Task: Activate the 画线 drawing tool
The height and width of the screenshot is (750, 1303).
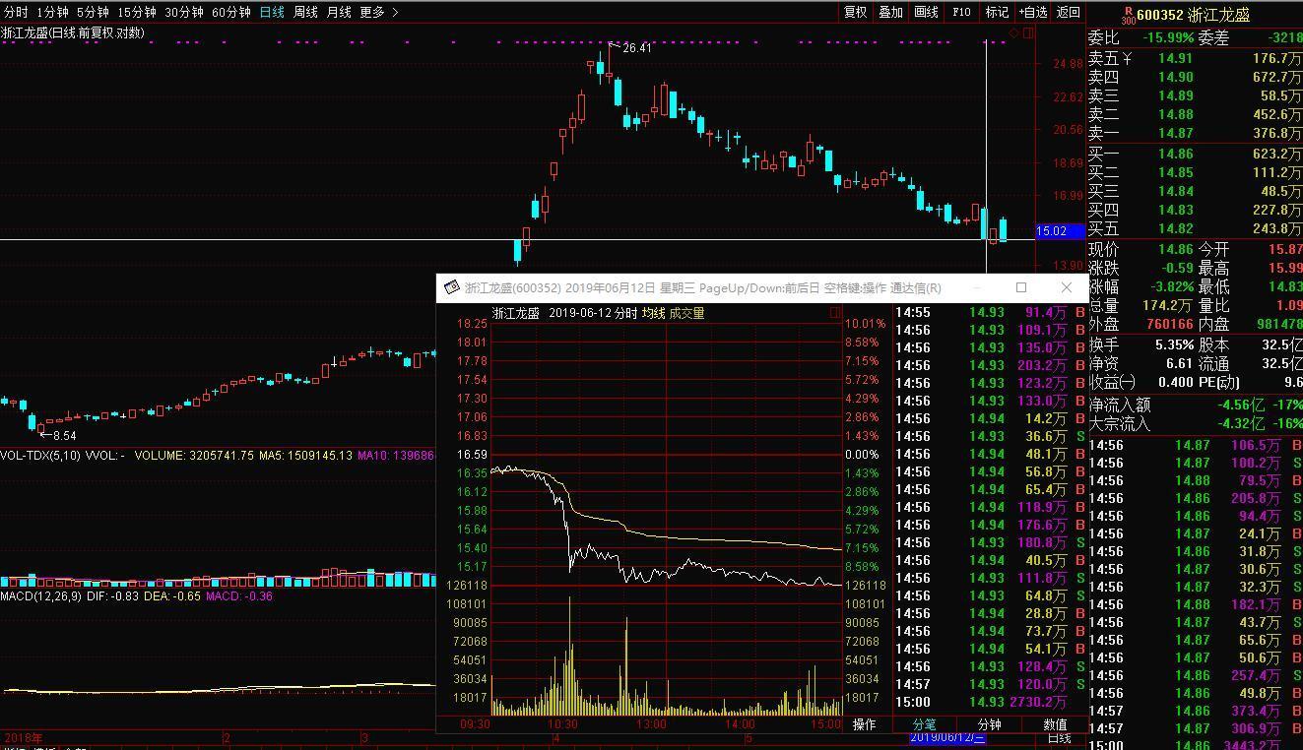Action: tap(926, 12)
